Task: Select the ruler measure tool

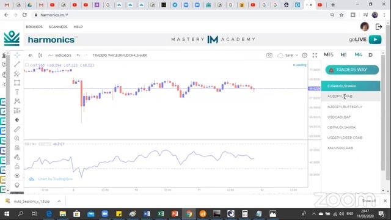Action: pyautogui.click(x=17, y=129)
